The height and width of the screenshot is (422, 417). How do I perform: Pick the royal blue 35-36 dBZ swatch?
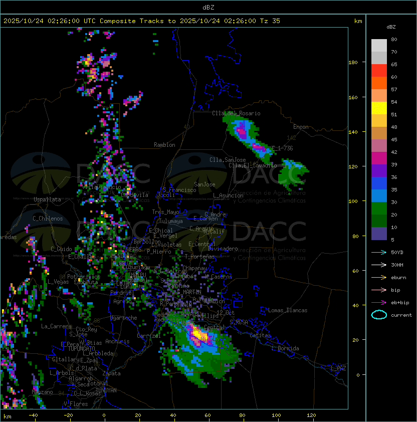pyautogui.click(x=379, y=183)
